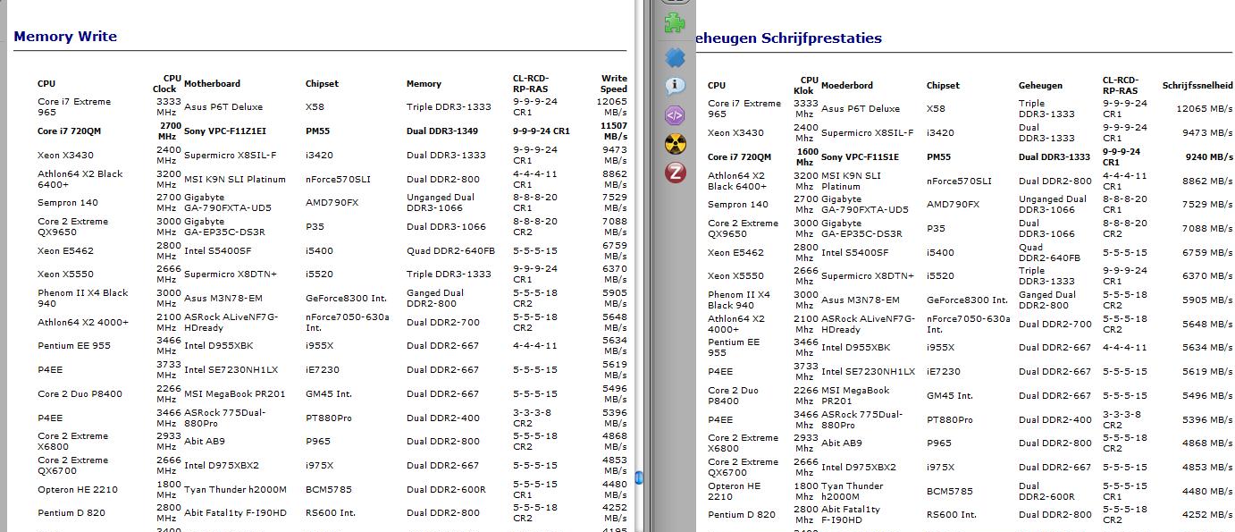Click the purple code brackets icon
This screenshot has width=1235, height=532.
pyautogui.click(x=675, y=114)
